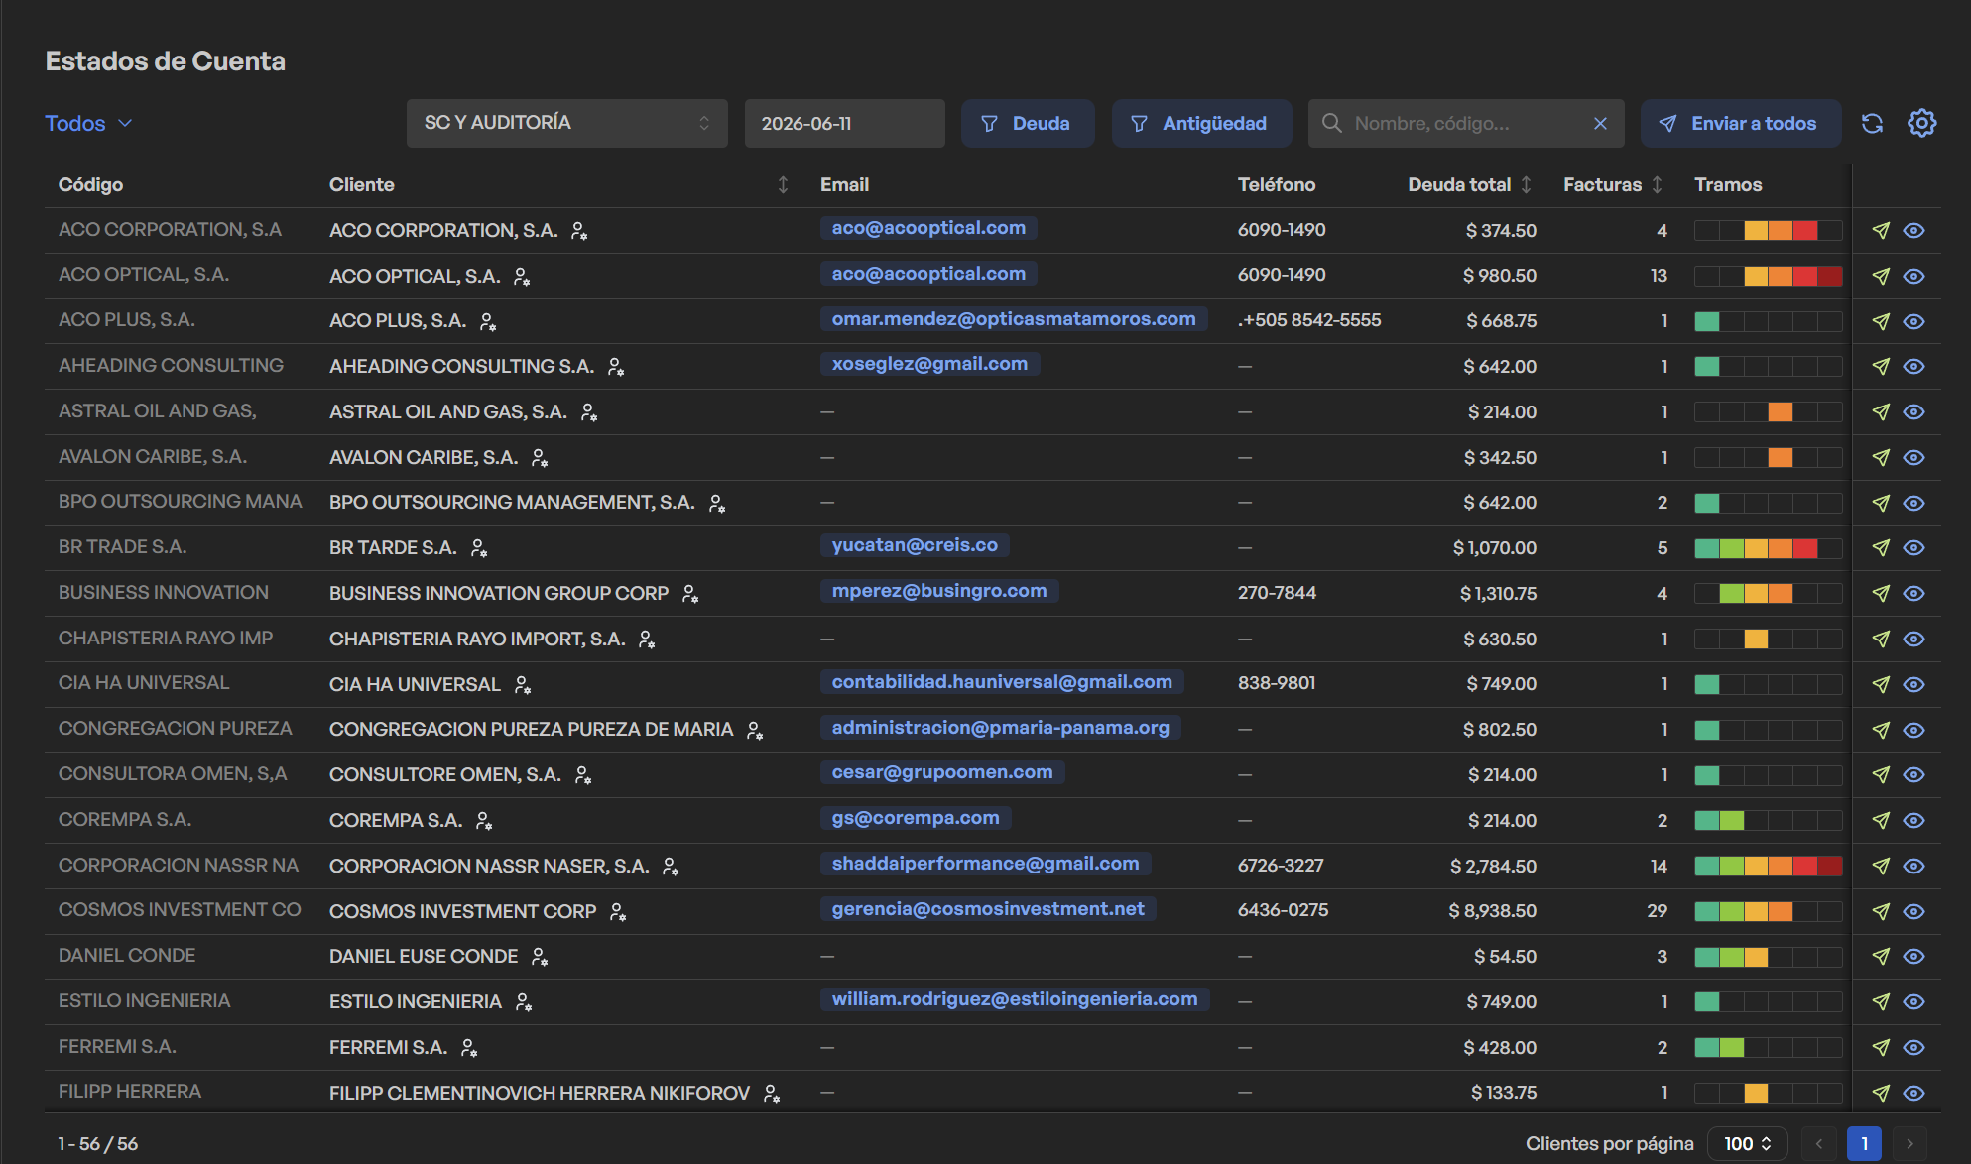Edit contact icon next to ACO OPTICAL, S.A.
This screenshot has height=1164, width=1971.
[522, 277]
